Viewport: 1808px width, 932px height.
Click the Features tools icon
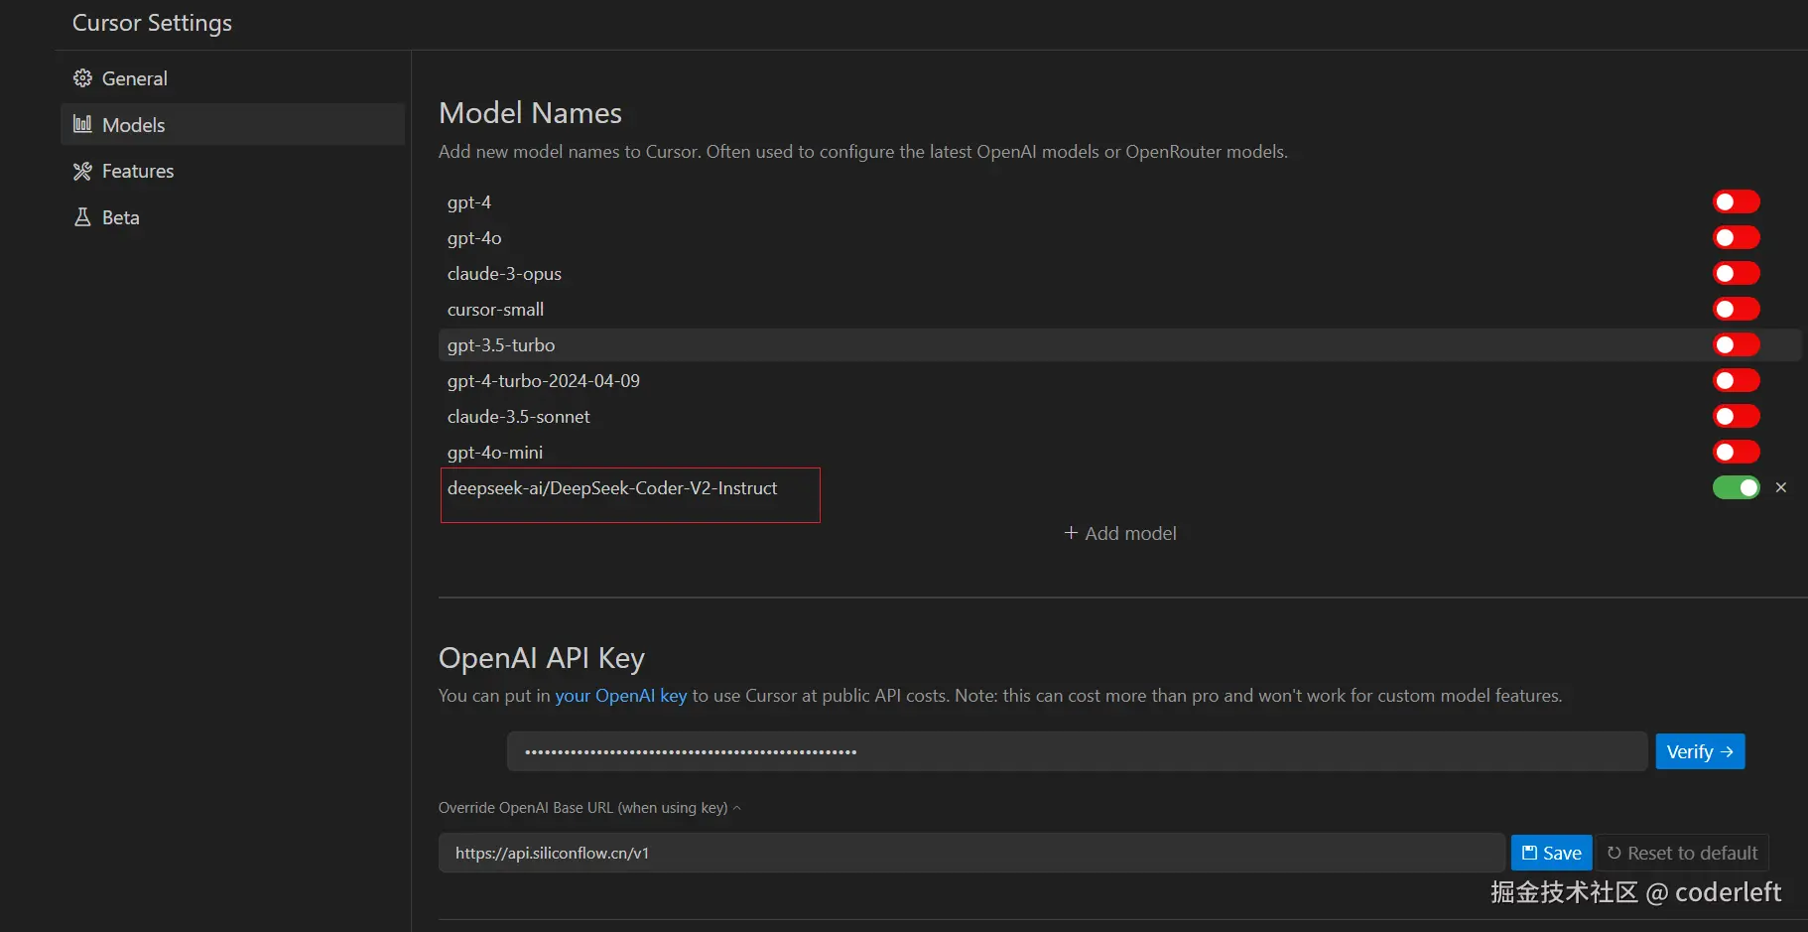click(x=82, y=171)
